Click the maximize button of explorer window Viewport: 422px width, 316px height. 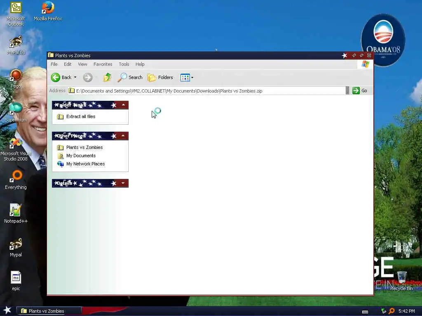[362, 56]
